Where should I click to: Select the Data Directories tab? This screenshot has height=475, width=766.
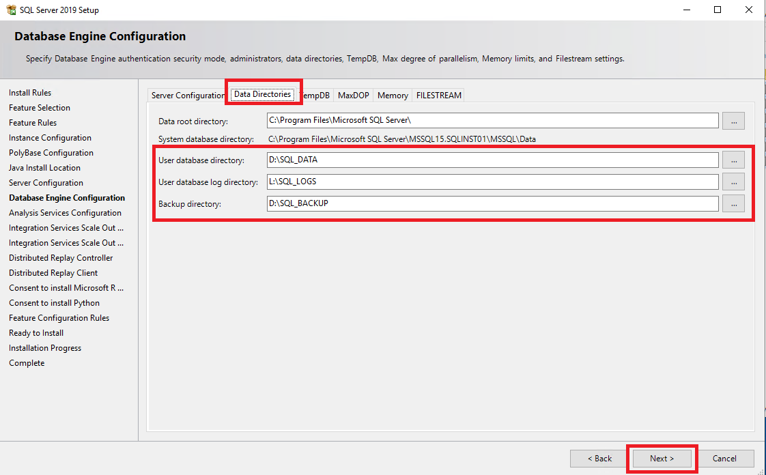tap(262, 94)
